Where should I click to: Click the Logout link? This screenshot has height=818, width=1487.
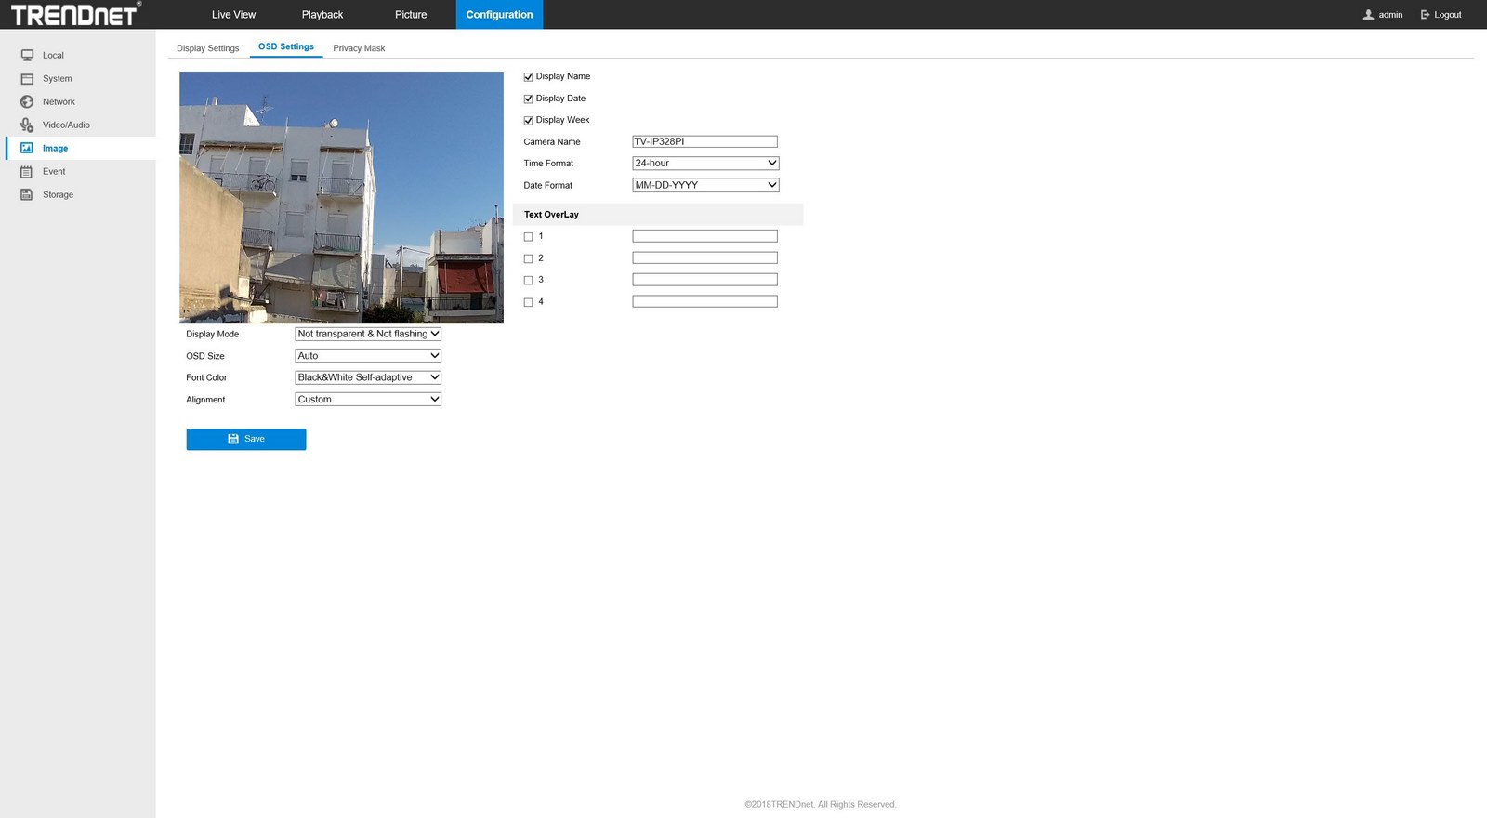tap(1448, 15)
